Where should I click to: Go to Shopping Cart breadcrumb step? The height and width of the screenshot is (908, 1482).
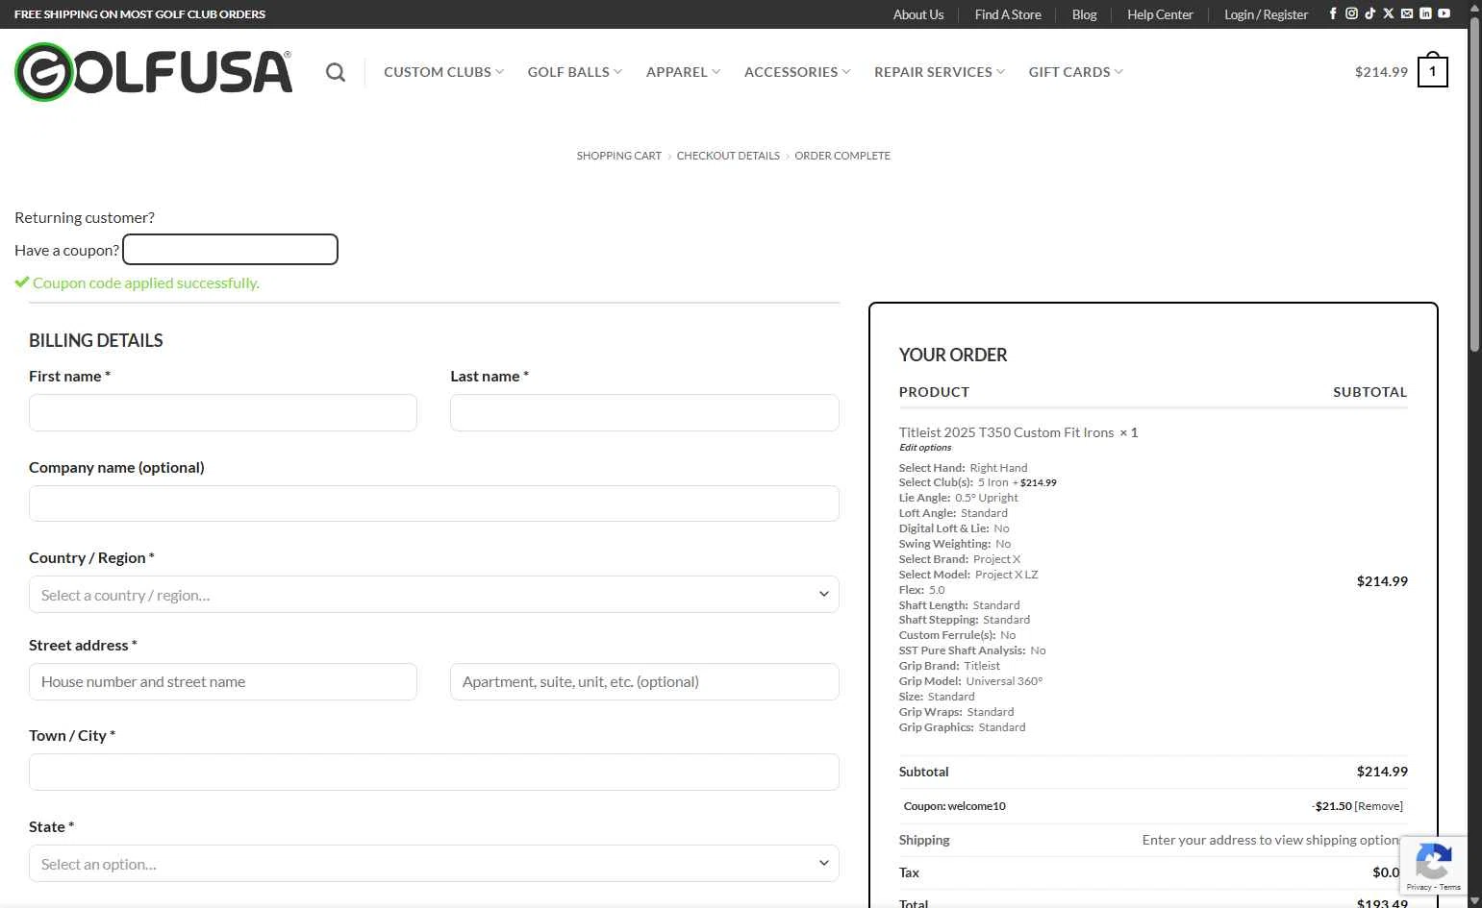[618, 156]
